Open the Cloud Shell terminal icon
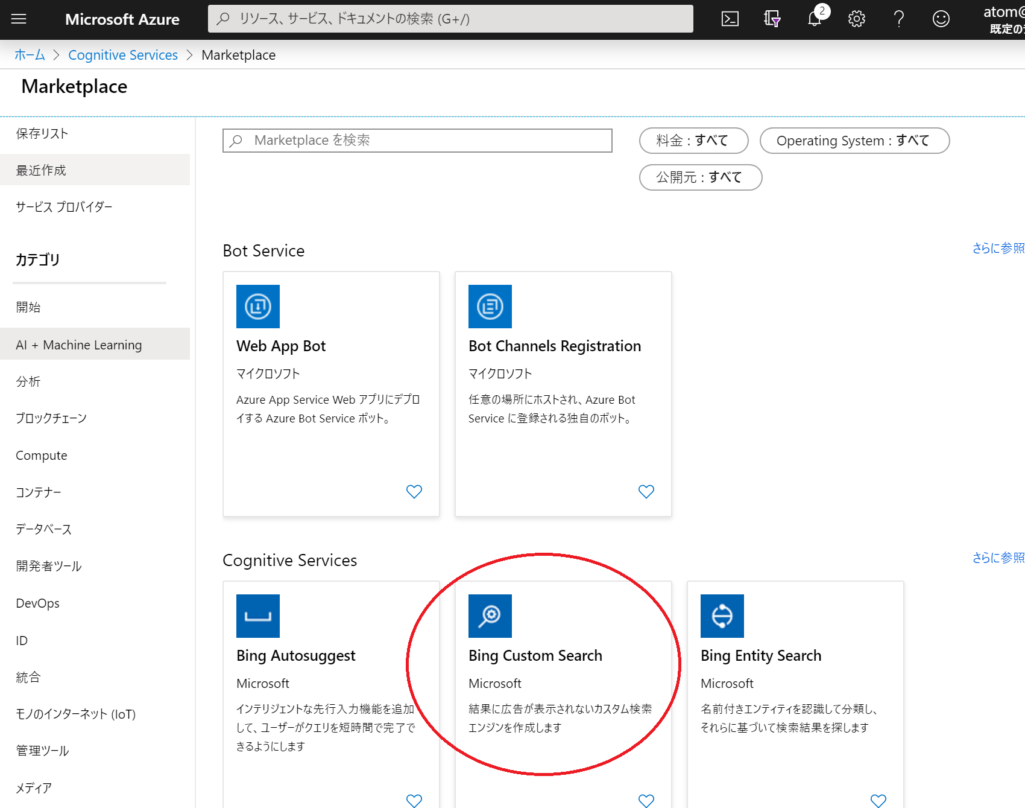Screen dimensions: 1025x808 [x=730, y=19]
